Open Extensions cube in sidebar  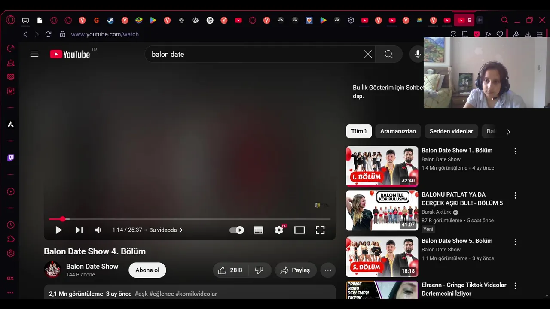point(11,239)
